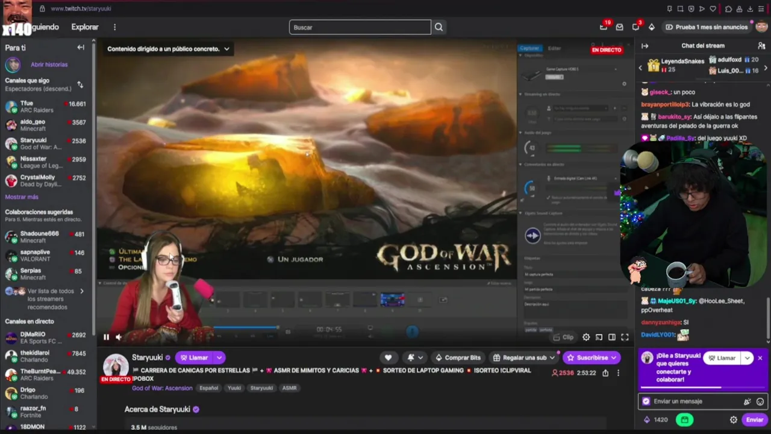Expand the dropdown arrow next to Llamar below video
Viewport: 771px width, 434px height.
pyautogui.click(x=219, y=357)
